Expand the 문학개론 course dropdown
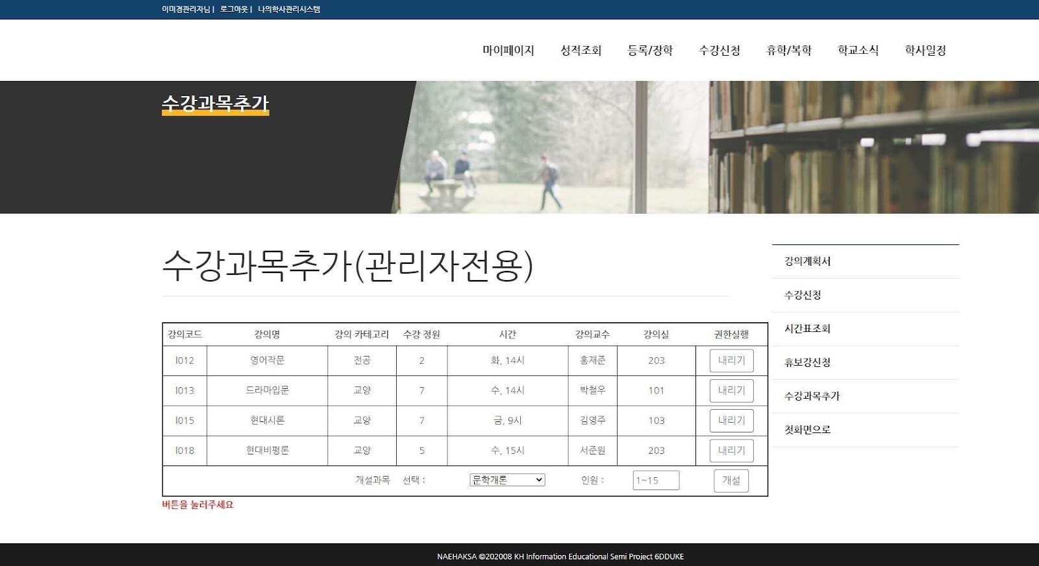 (x=507, y=480)
